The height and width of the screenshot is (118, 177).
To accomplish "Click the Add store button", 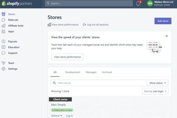I will pos(163,21).
